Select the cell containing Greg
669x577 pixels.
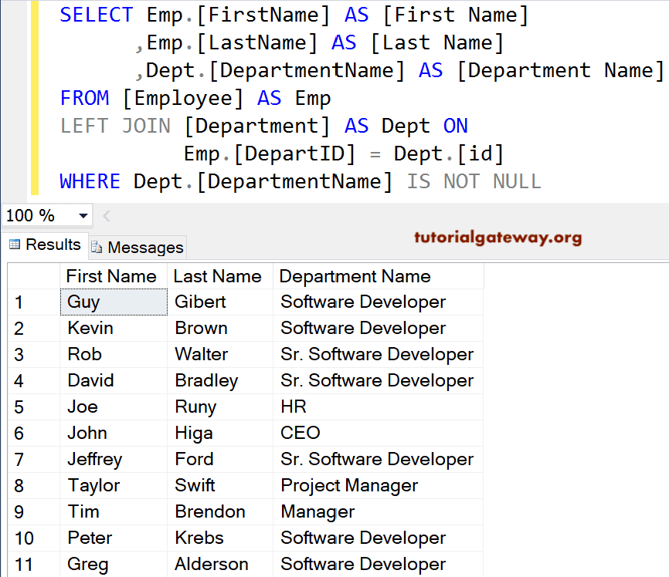click(114, 564)
